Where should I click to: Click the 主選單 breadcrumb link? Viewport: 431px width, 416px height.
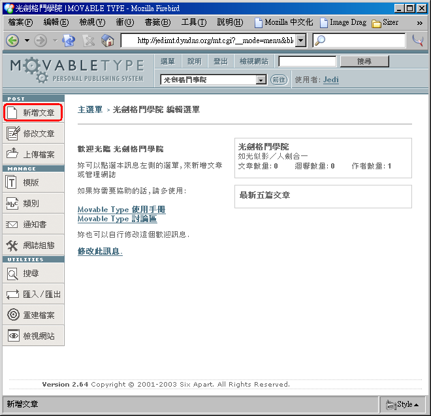coord(90,110)
